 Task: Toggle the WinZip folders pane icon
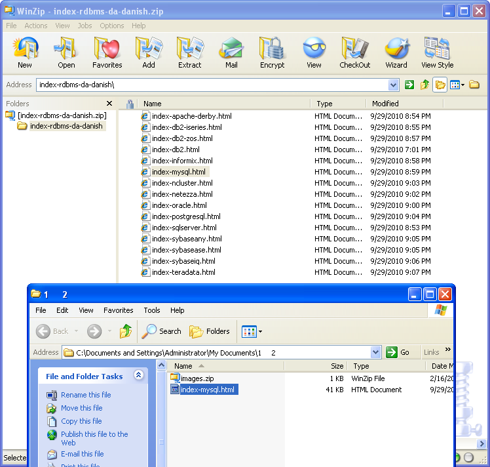click(x=440, y=85)
